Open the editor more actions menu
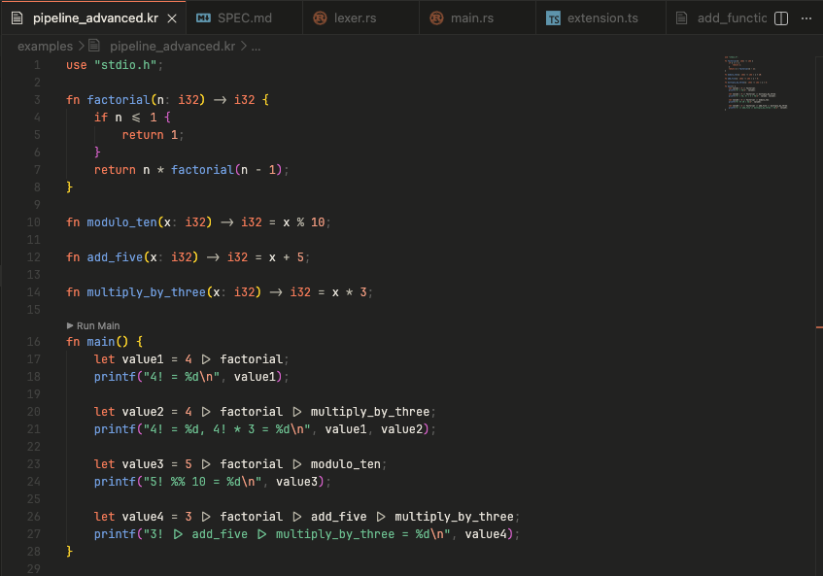The width and height of the screenshot is (823, 576). tap(806, 18)
